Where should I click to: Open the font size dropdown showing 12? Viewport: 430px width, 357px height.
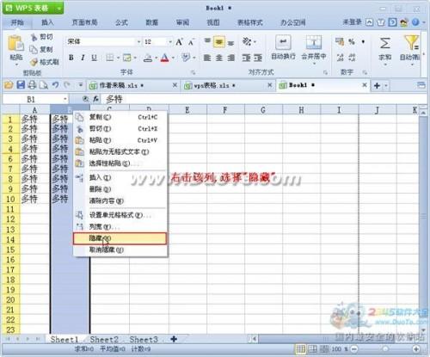pos(170,42)
